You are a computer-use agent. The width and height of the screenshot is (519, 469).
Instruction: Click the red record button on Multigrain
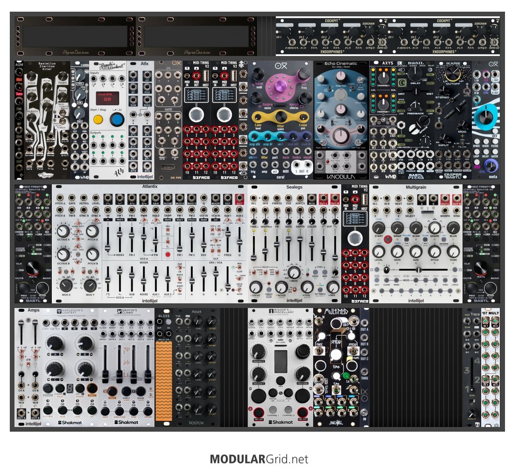pos(387,239)
